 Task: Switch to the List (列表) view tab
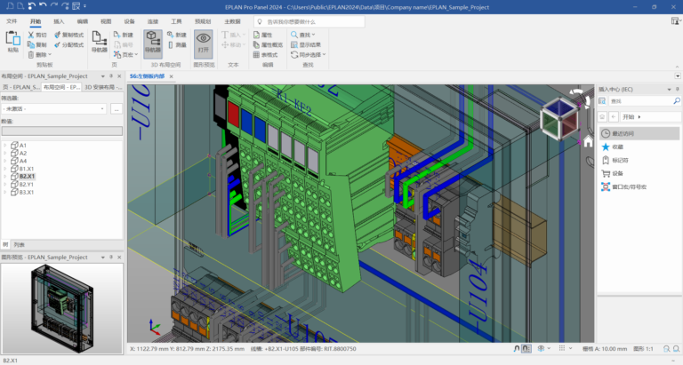20,245
